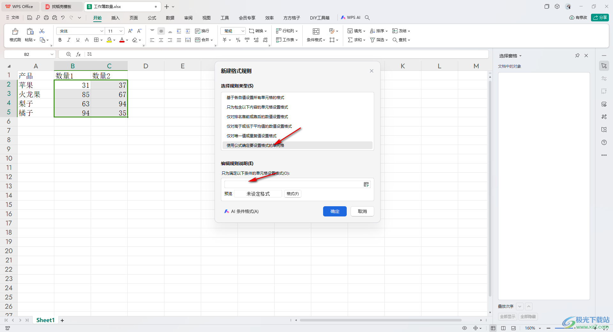Click the selection arrow icon in the right sidebar
Viewport: 613px width, 332px height.
[604, 66]
